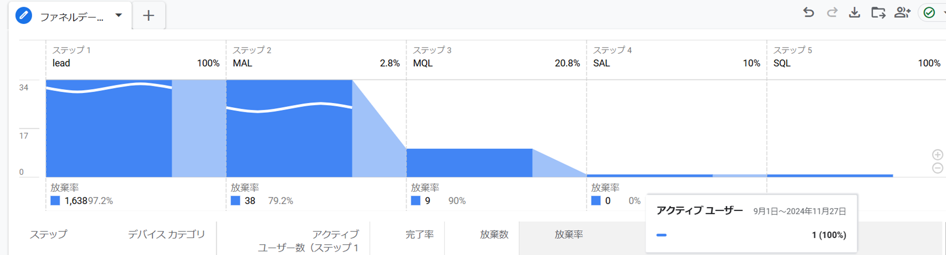Click the 完了率 column header

tap(419, 234)
